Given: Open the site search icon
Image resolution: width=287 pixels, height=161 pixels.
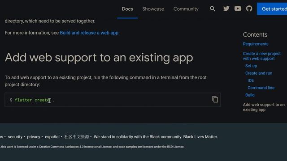Looking at the screenshot, I should [x=213, y=9].
